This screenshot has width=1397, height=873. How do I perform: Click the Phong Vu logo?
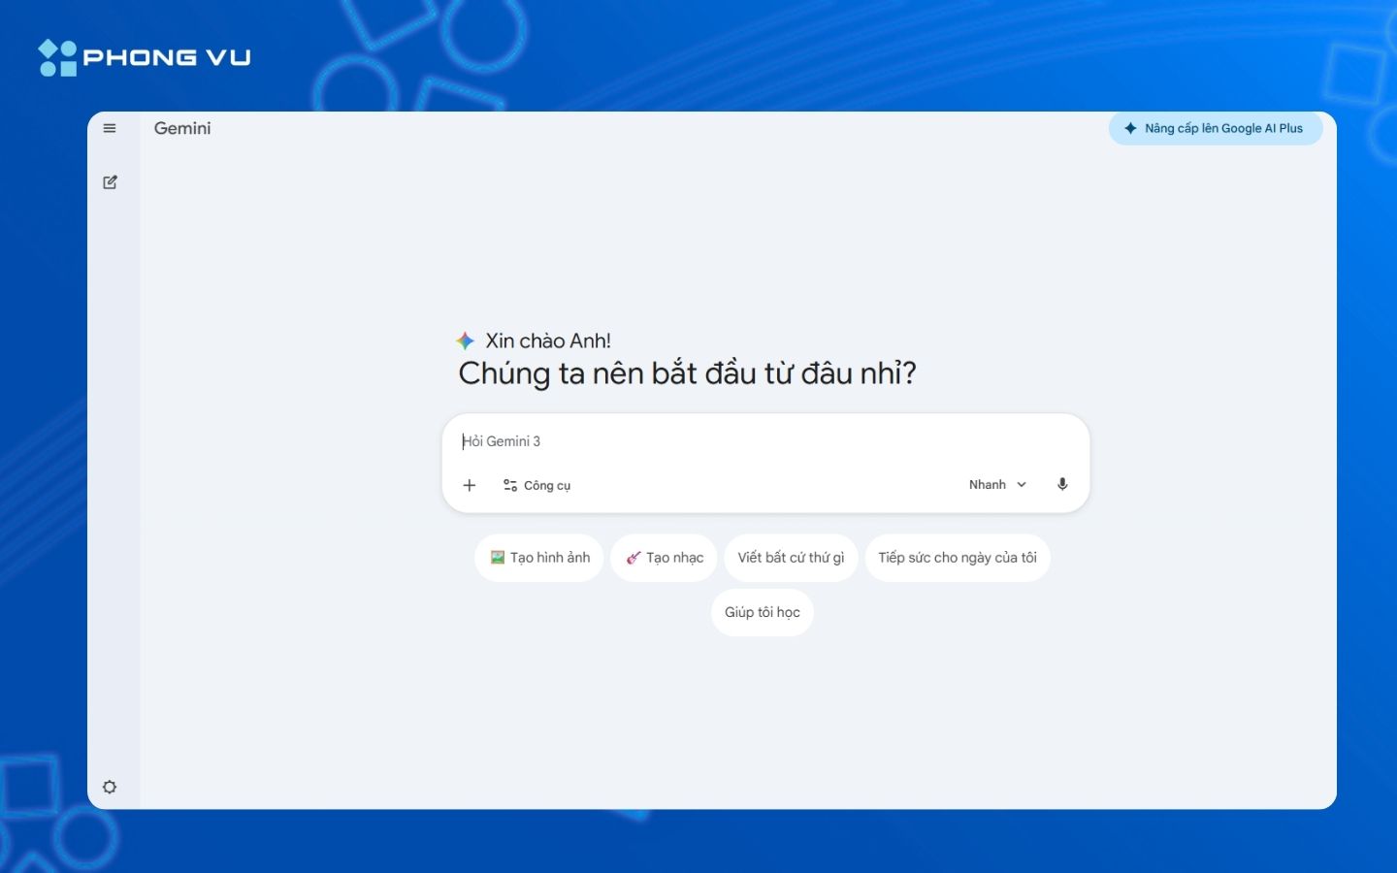pos(145,57)
